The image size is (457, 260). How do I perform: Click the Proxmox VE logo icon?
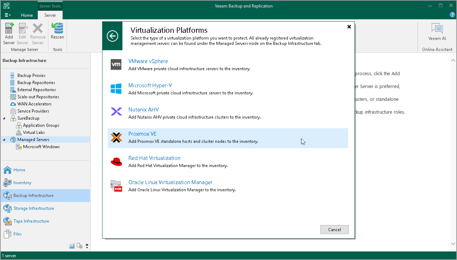116,137
